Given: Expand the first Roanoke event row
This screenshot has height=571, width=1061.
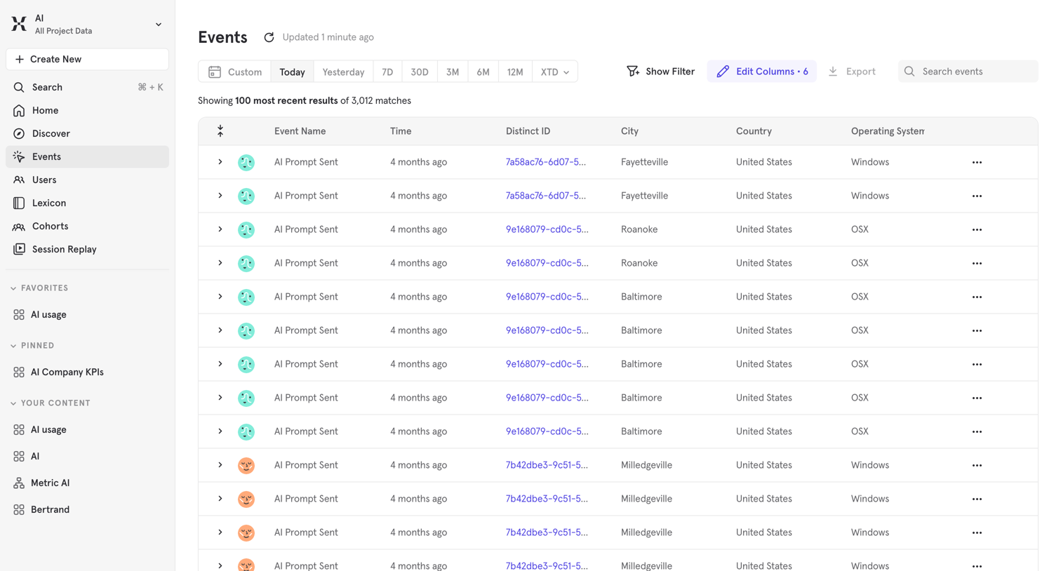Looking at the screenshot, I should [x=220, y=229].
